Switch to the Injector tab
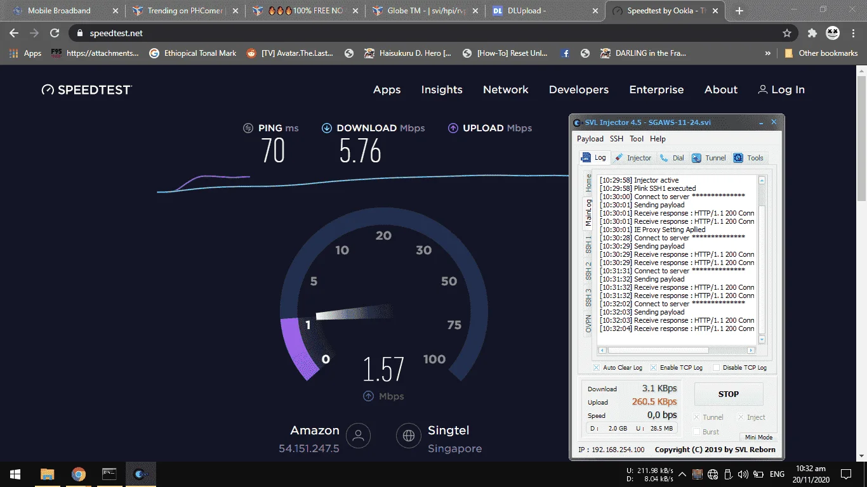867x487 pixels. tap(633, 158)
